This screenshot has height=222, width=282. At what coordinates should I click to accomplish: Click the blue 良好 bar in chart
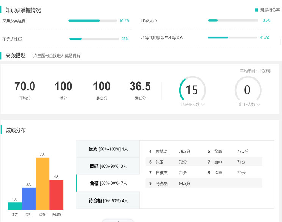coord(28,199)
